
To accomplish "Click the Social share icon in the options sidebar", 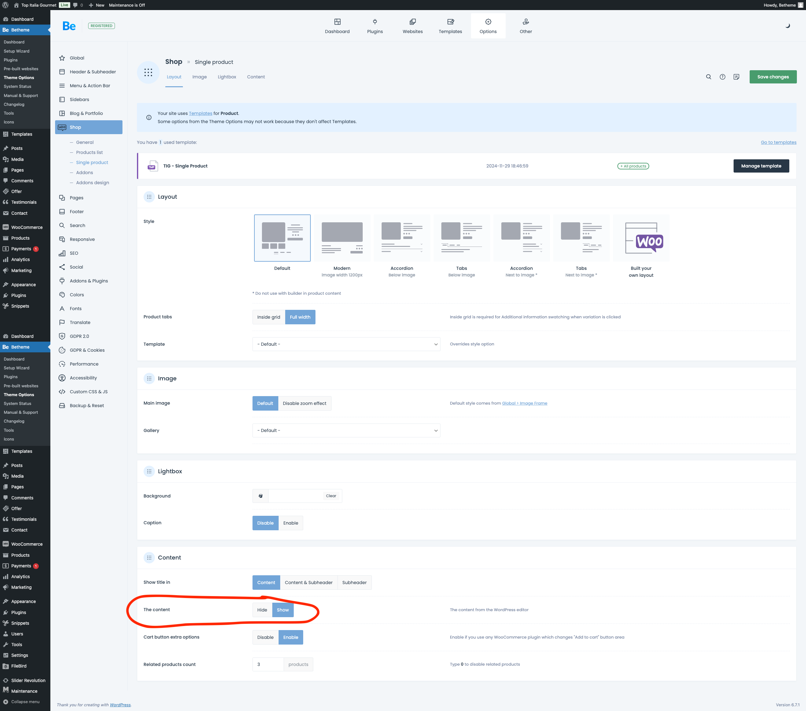I will coord(62,267).
